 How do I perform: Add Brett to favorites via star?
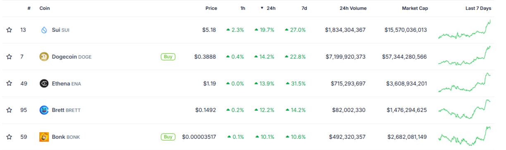tap(9, 110)
